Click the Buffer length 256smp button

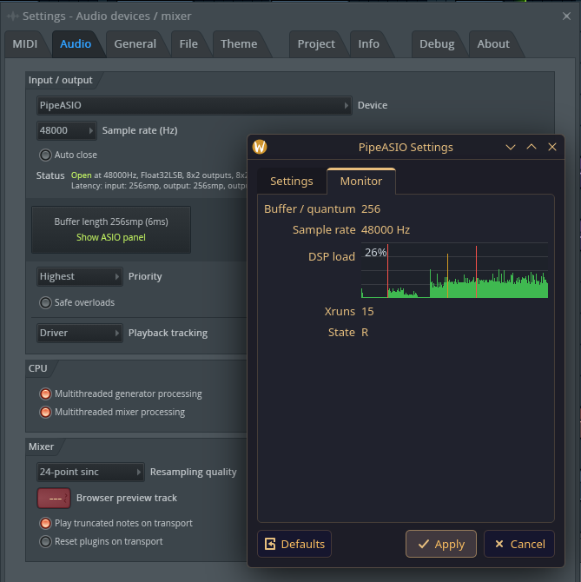111,229
